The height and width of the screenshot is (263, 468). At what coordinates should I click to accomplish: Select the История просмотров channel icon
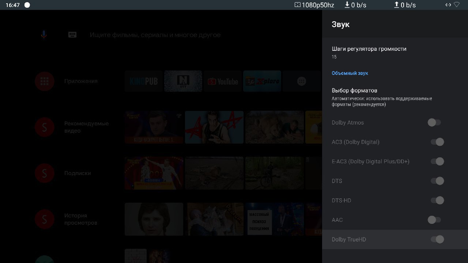point(45,219)
